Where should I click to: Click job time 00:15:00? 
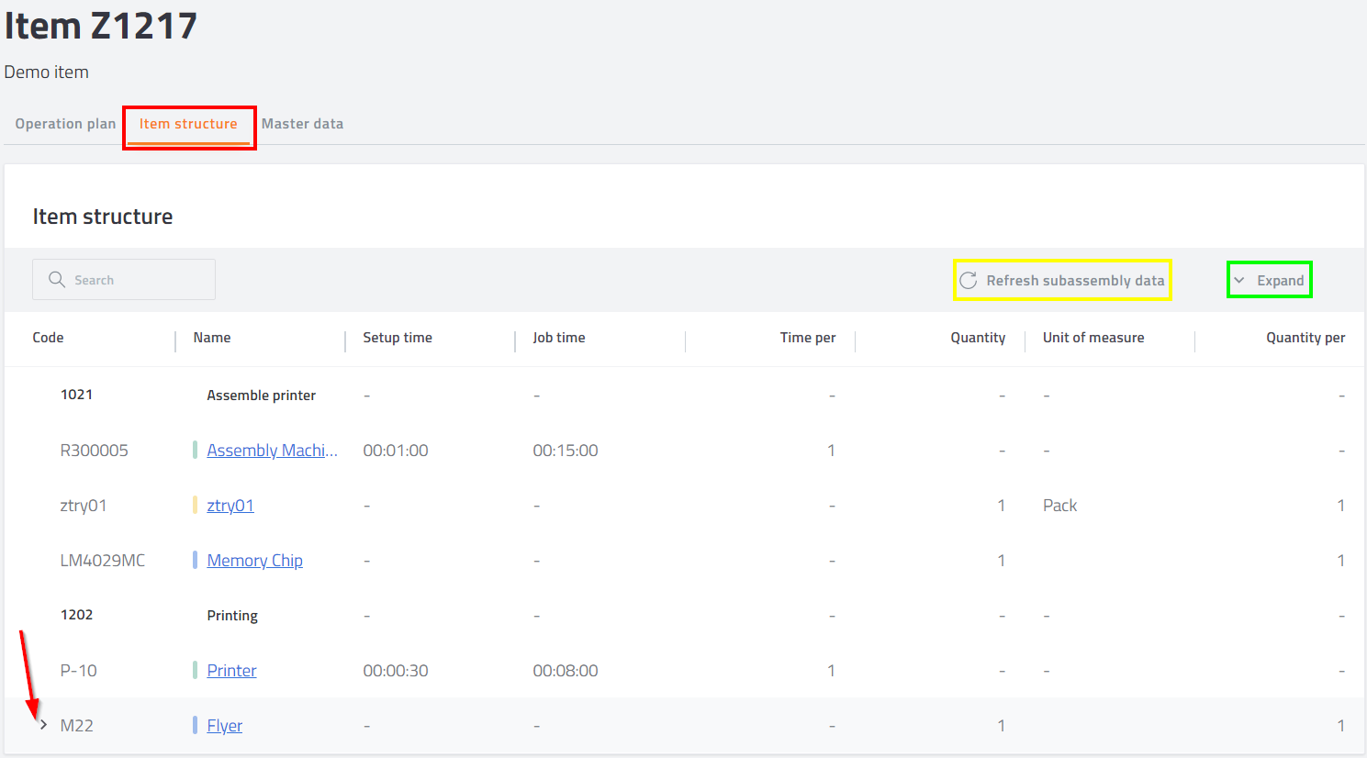point(566,451)
